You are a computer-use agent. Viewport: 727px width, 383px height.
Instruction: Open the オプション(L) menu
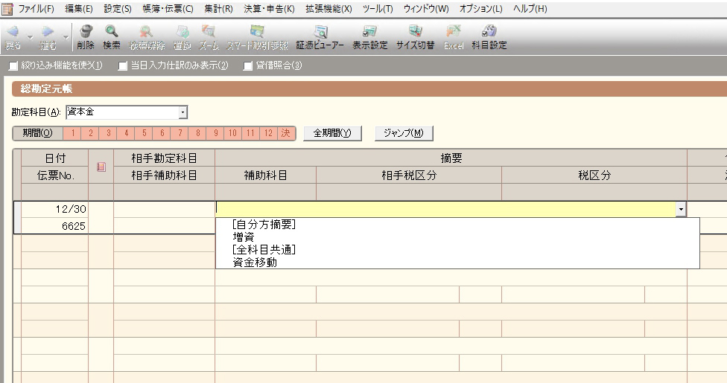(480, 9)
